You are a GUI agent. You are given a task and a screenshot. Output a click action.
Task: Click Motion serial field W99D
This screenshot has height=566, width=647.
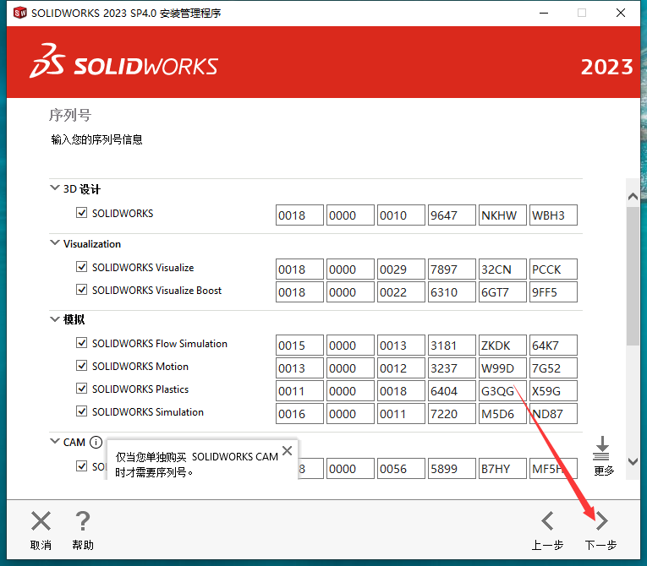point(502,367)
